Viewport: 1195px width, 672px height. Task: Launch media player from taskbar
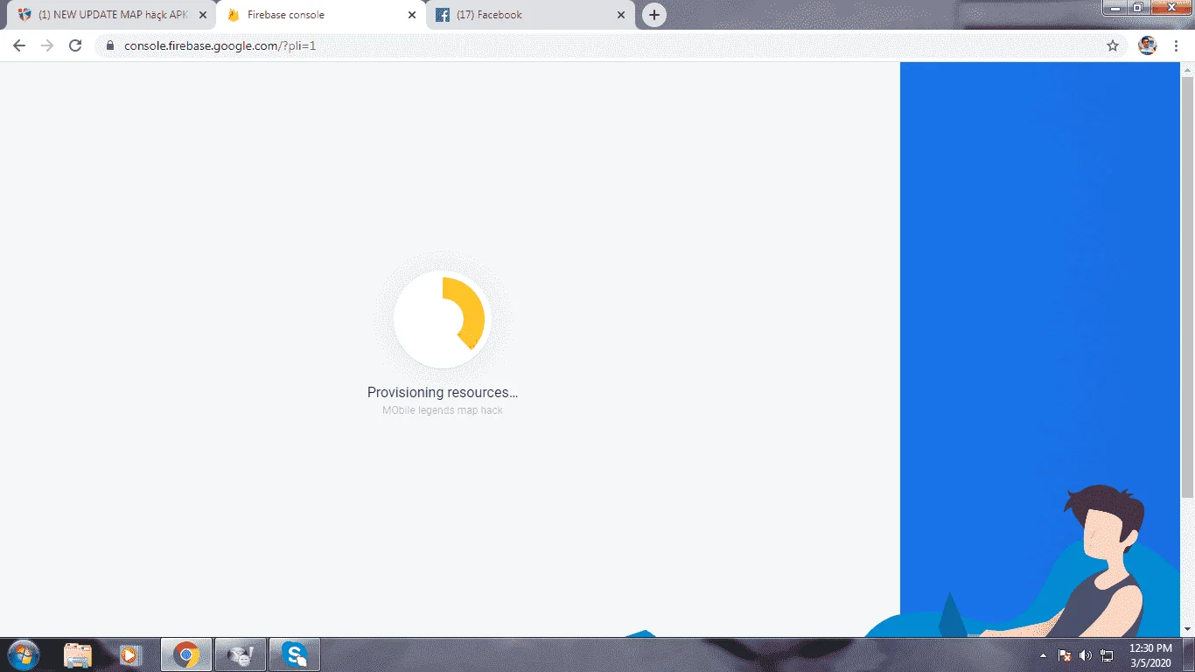coord(130,654)
